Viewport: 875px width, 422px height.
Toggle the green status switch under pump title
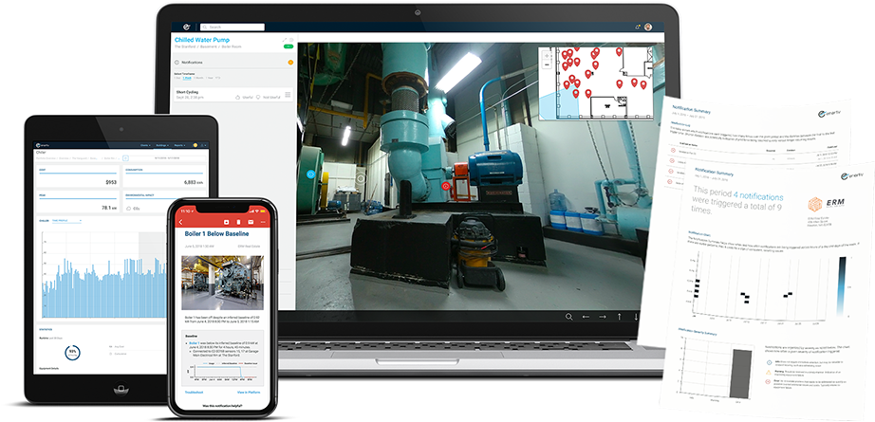tap(287, 46)
